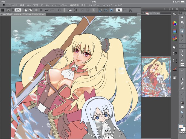The width and height of the screenshot is (186, 139).
Task: Open the 表示 menu
Action: pyautogui.click(x=83, y=5)
